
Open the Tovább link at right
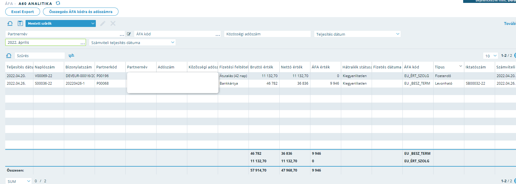[x=510, y=23]
